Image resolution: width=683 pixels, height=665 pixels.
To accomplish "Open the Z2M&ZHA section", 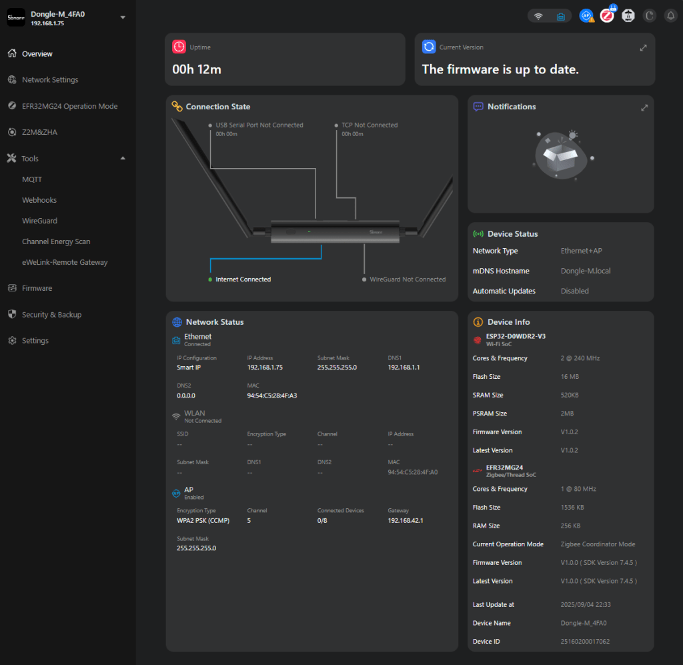I will coord(39,132).
